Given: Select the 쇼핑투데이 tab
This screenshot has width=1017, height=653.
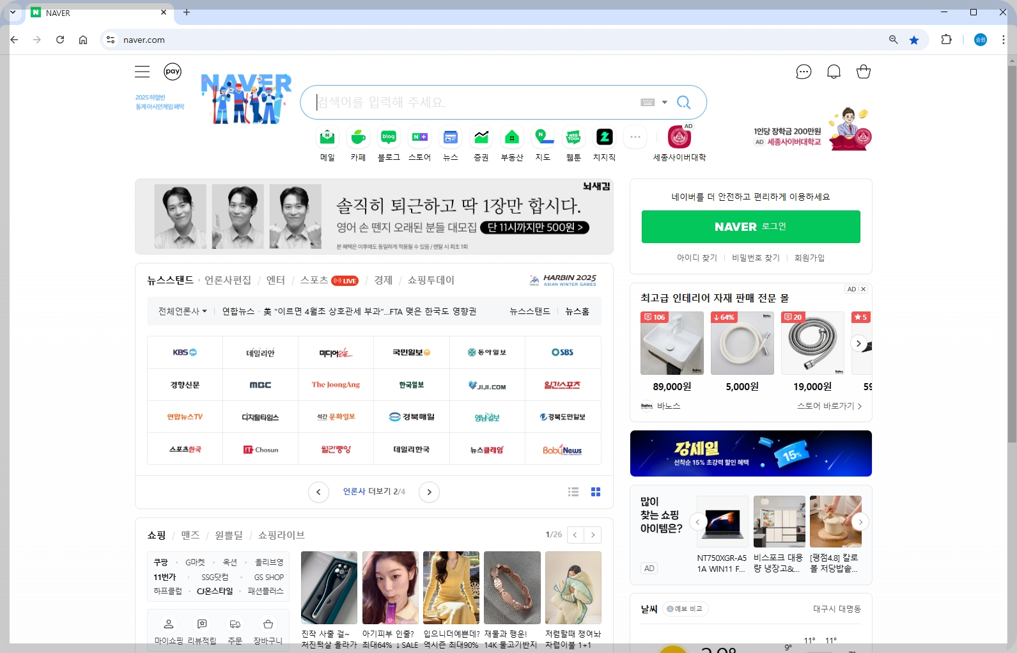Looking at the screenshot, I should point(431,280).
